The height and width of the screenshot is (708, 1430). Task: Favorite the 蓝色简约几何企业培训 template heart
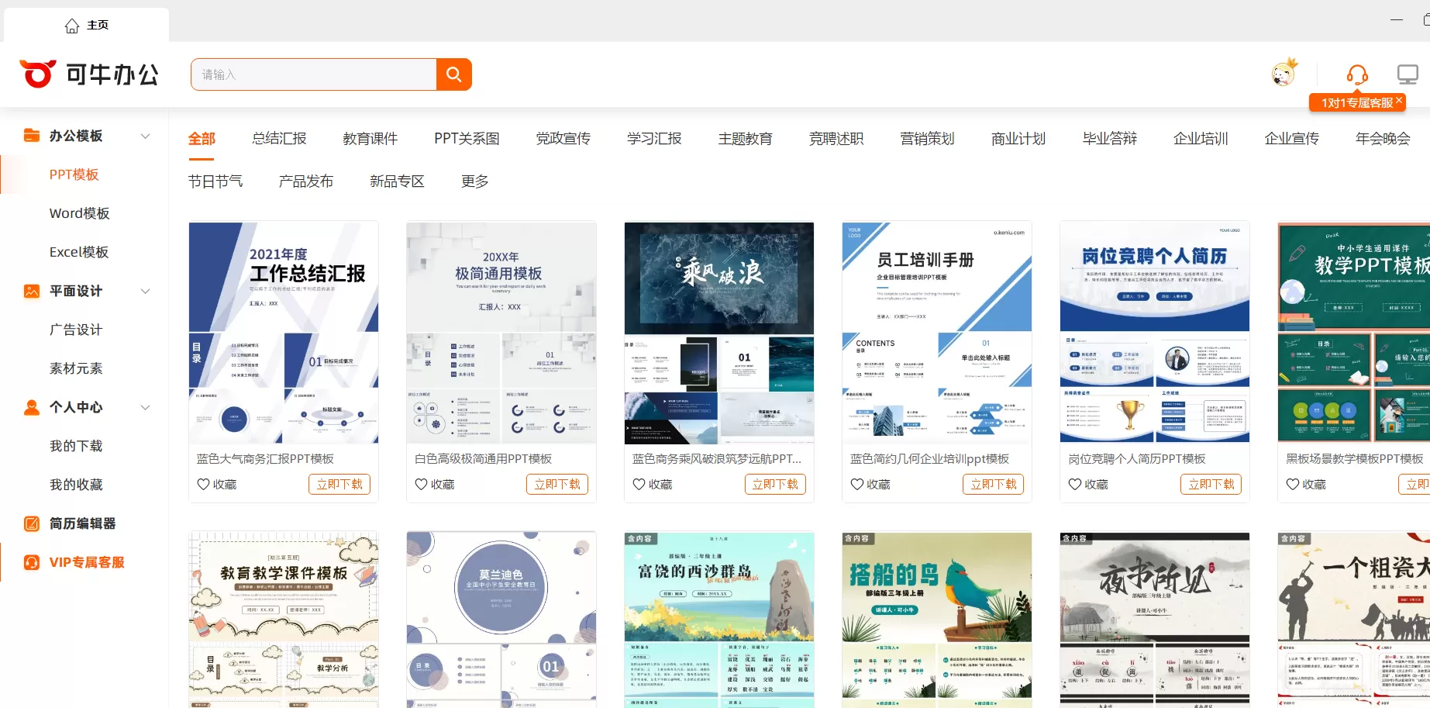(857, 484)
